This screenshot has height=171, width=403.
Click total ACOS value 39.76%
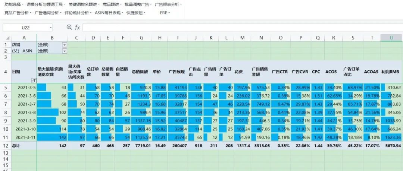[333, 146]
